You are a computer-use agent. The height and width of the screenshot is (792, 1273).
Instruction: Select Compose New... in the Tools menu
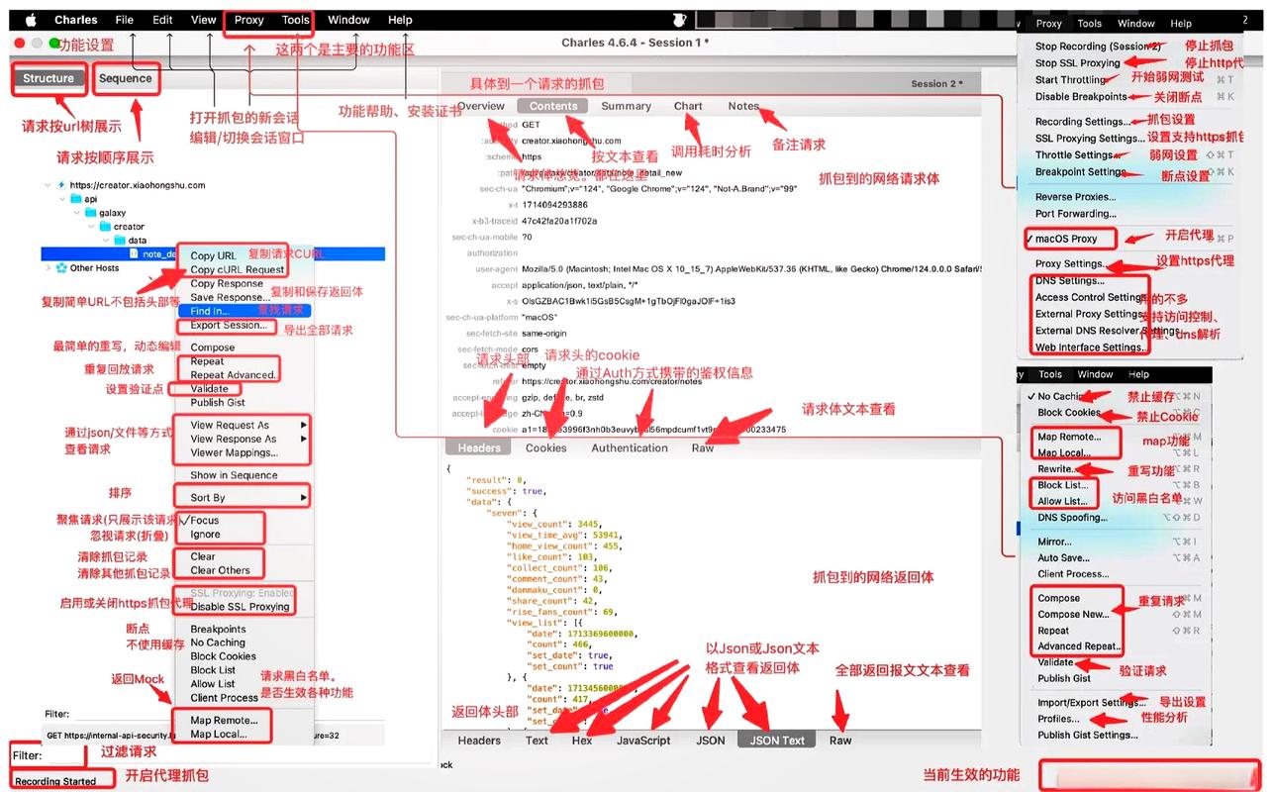click(x=1073, y=615)
